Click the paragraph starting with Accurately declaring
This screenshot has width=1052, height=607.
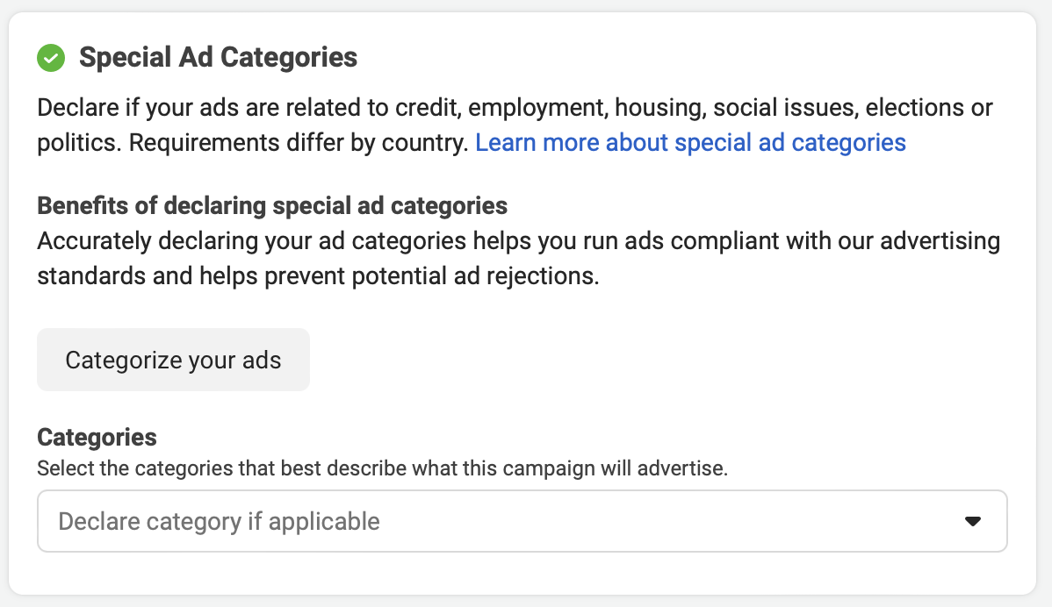point(519,258)
